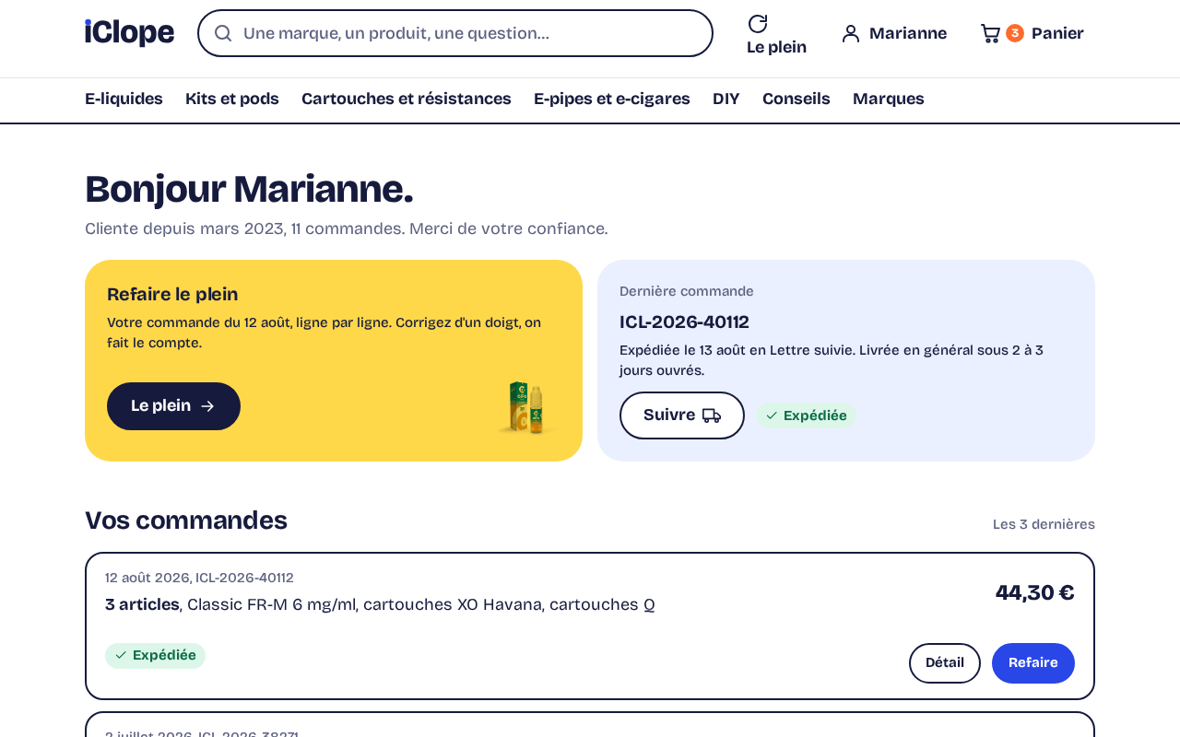Viewport: 1180px width, 737px height.
Task: Click the Les 3 dernières link
Action: 1044,524
